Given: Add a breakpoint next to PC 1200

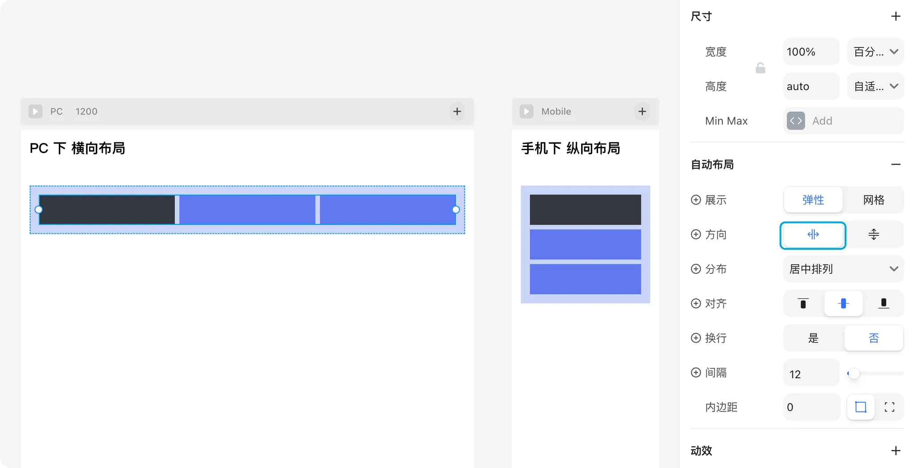Looking at the screenshot, I should click(457, 111).
